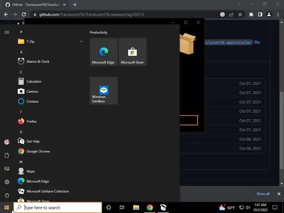Focus the taskbar search box
The image size is (284, 213).
pos(58,207)
